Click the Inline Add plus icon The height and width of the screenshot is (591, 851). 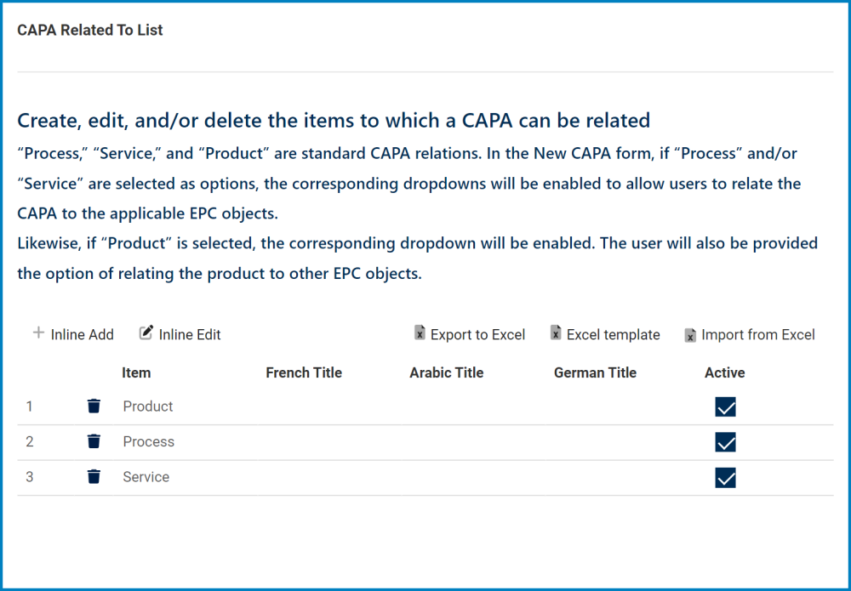pos(38,333)
